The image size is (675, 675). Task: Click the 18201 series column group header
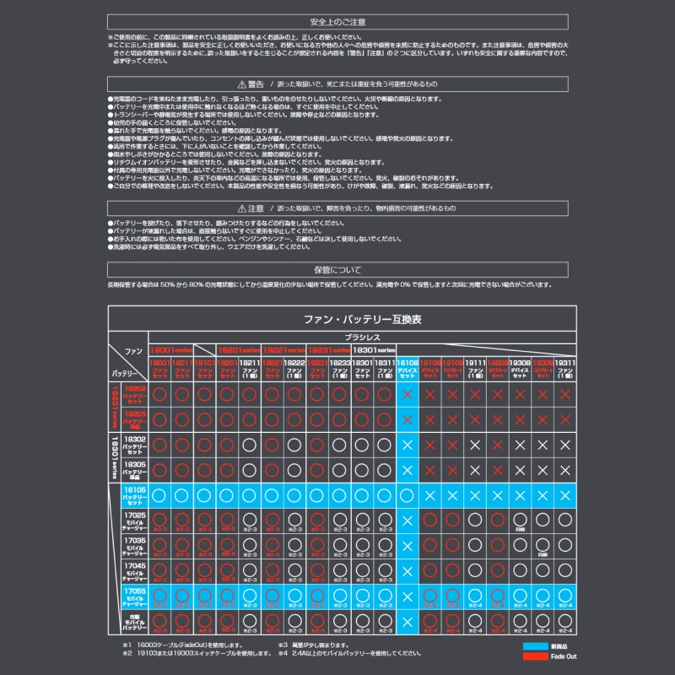pos(239,350)
